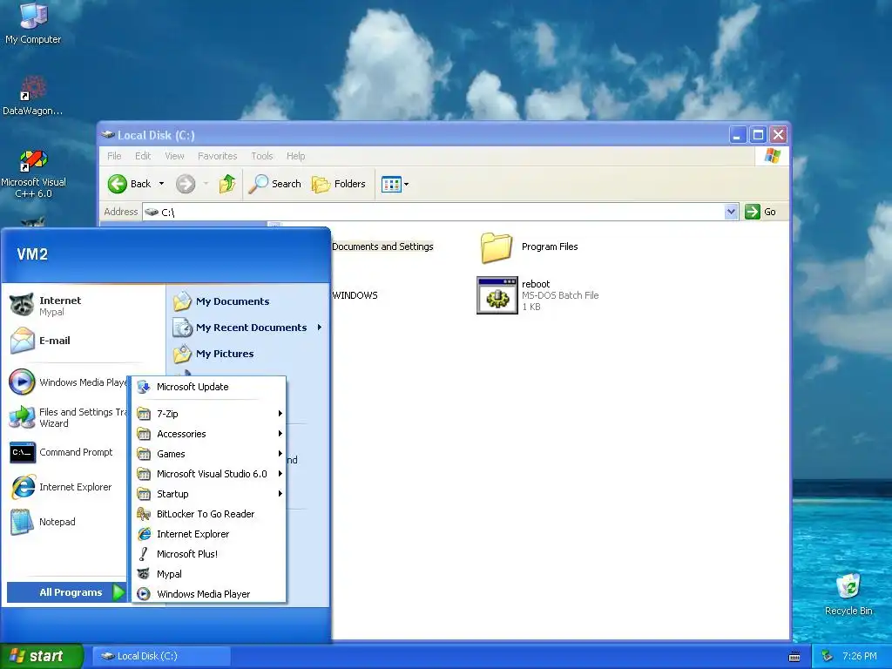This screenshot has width=892, height=669.
Task: Click the on-screen keyboard tray icon
Action: (794, 657)
